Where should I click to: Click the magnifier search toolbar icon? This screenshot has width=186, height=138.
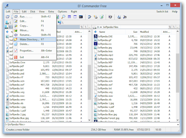63,17
